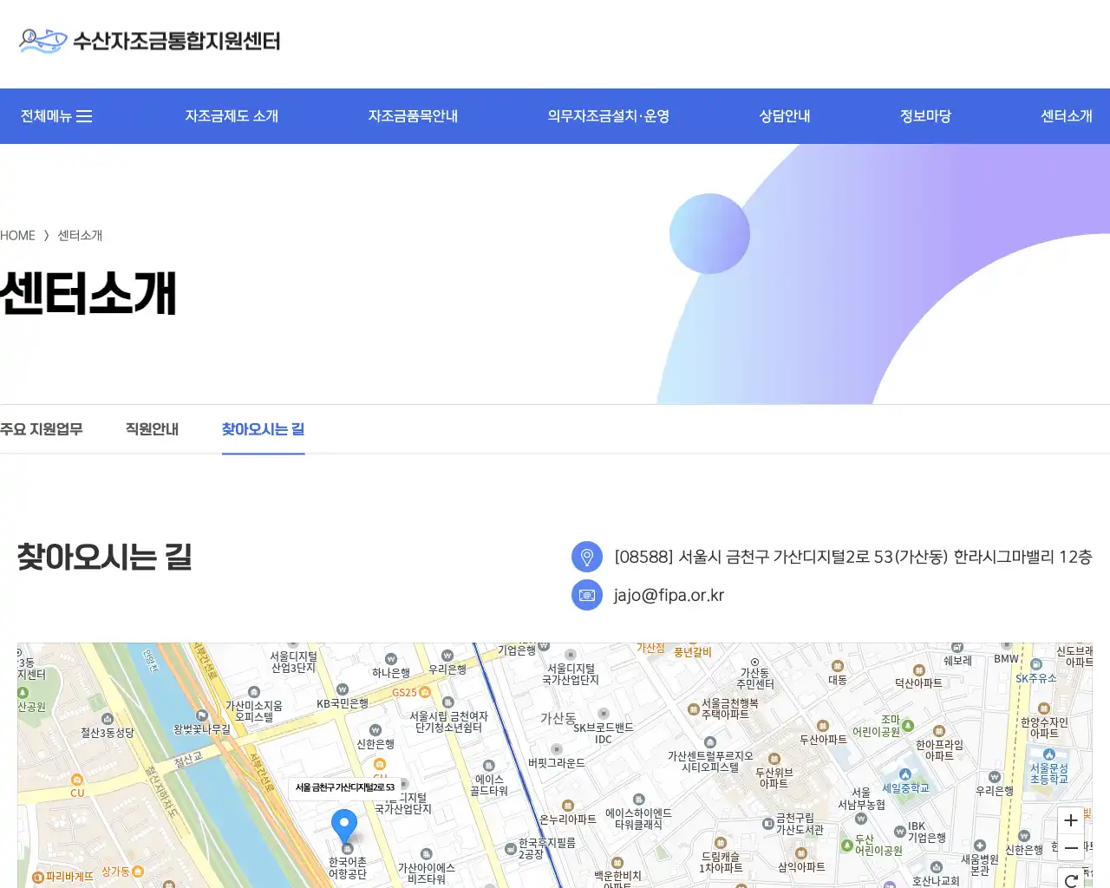Switch to the 직원안내 tab
1110x888 pixels.
[152, 428]
